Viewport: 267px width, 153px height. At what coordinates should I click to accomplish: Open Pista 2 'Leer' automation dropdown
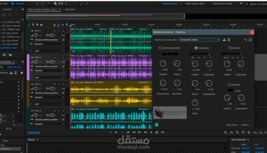[49, 77]
